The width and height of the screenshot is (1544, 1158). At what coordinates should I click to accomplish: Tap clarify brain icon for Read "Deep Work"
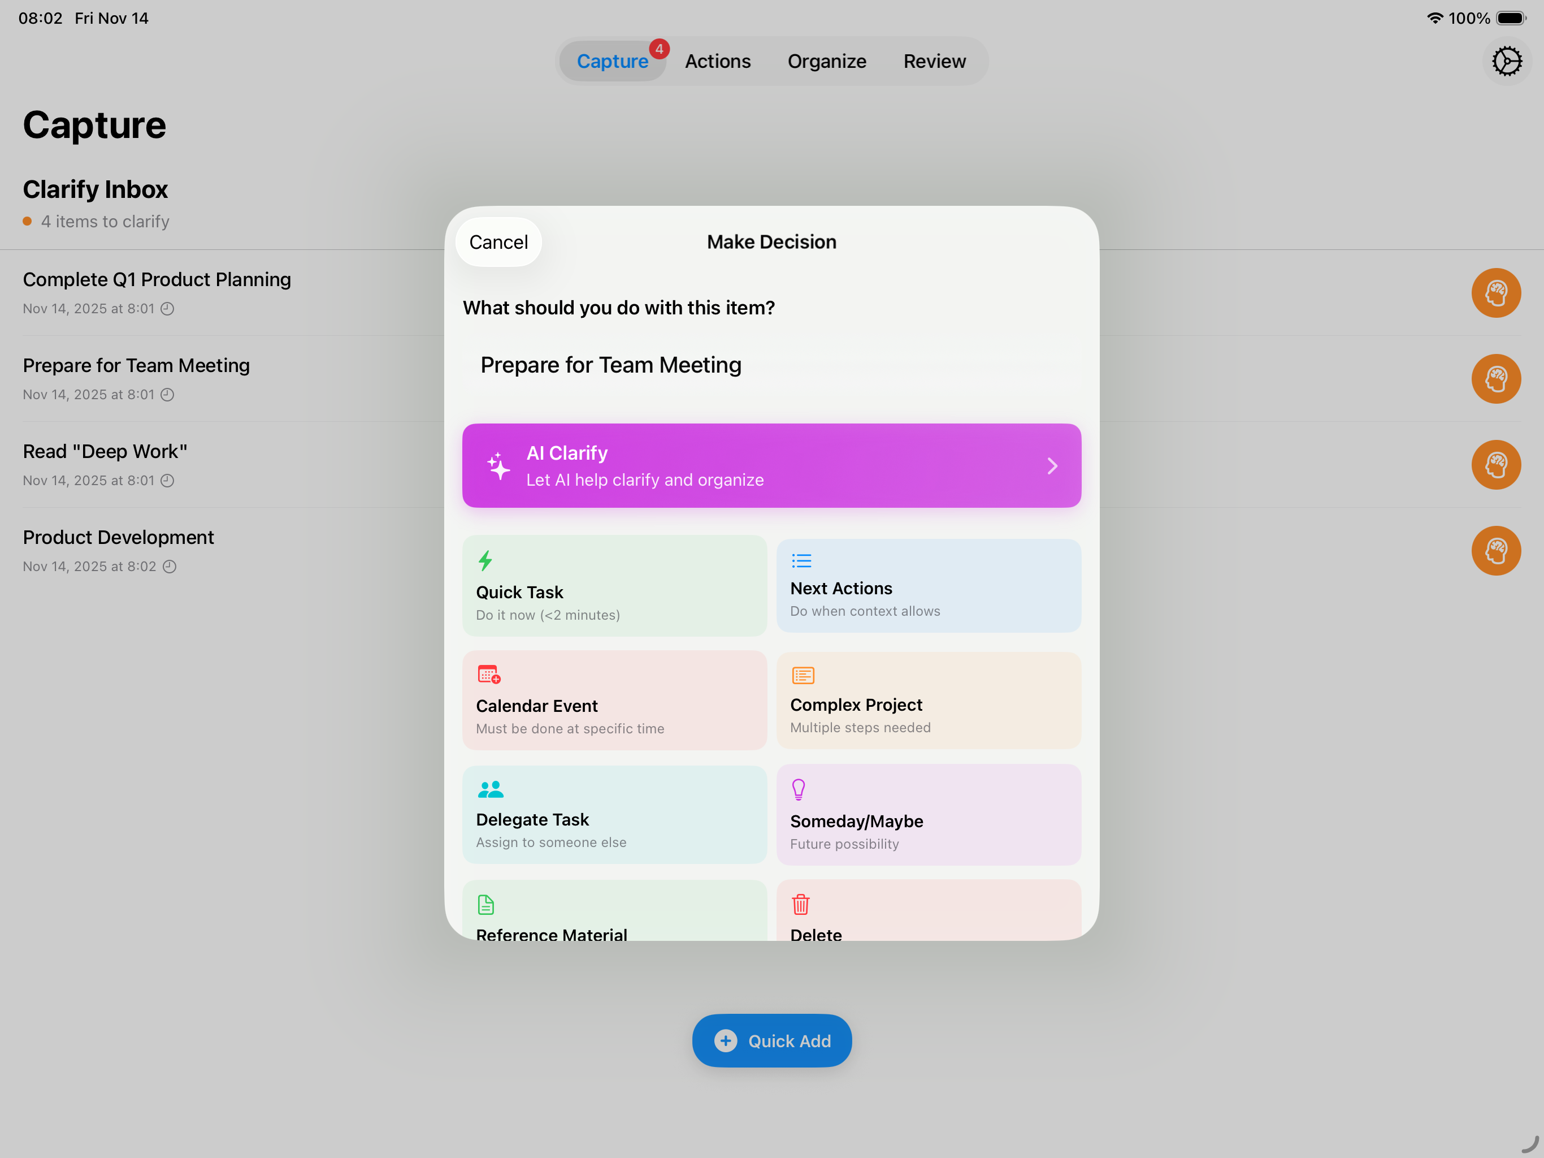(1495, 464)
